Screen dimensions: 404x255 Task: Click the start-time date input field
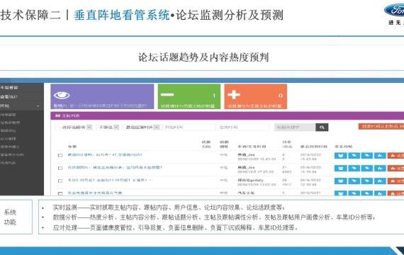pyautogui.click(x=188, y=127)
